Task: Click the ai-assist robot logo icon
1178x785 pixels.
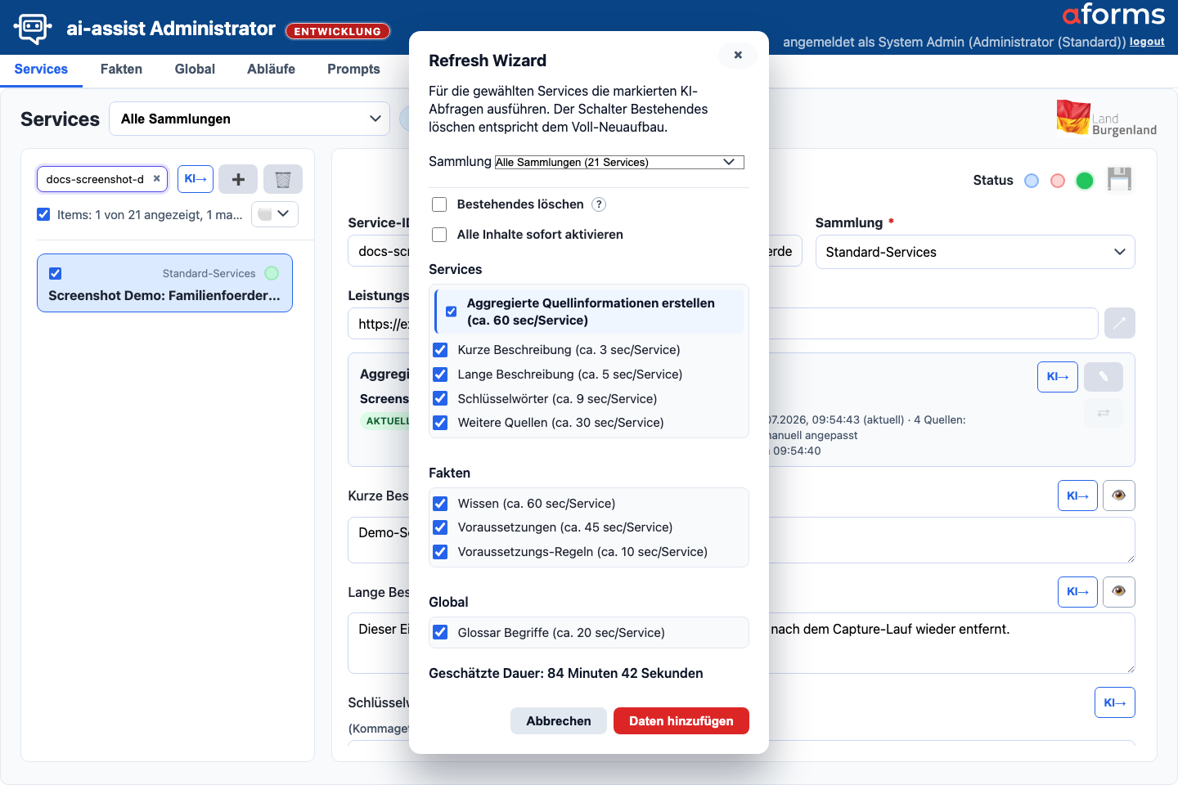Action: coord(33,29)
